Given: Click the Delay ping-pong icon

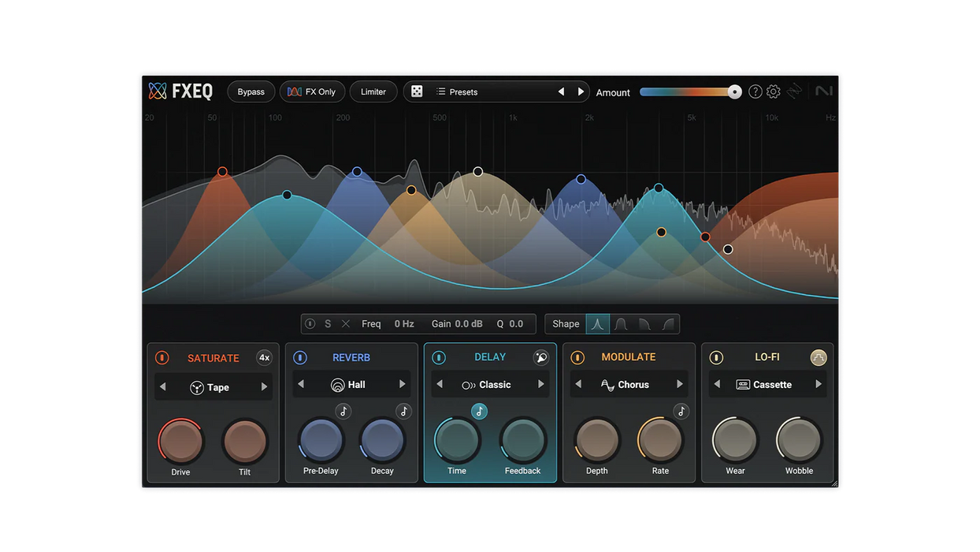Looking at the screenshot, I should (x=540, y=357).
